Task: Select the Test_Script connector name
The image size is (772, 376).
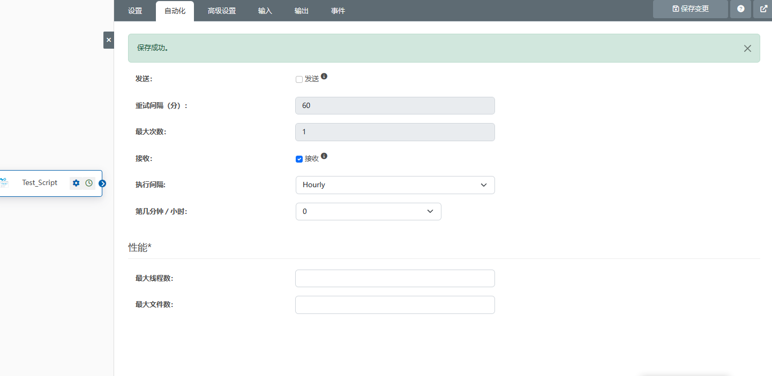Action: point(40,183)
